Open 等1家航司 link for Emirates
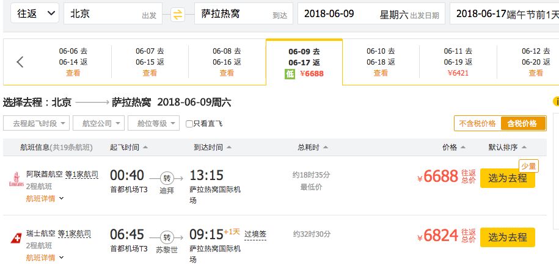 (x=82, y=175)
